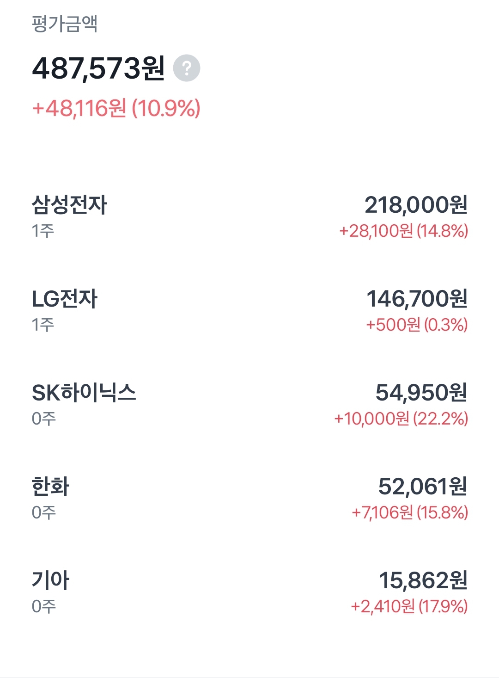Open the 한화 holding details
The image size is (499, 678).
point(50,487)
